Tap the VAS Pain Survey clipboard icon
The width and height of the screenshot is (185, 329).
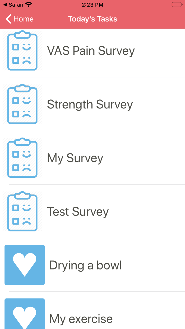click(x=23, y=51)
